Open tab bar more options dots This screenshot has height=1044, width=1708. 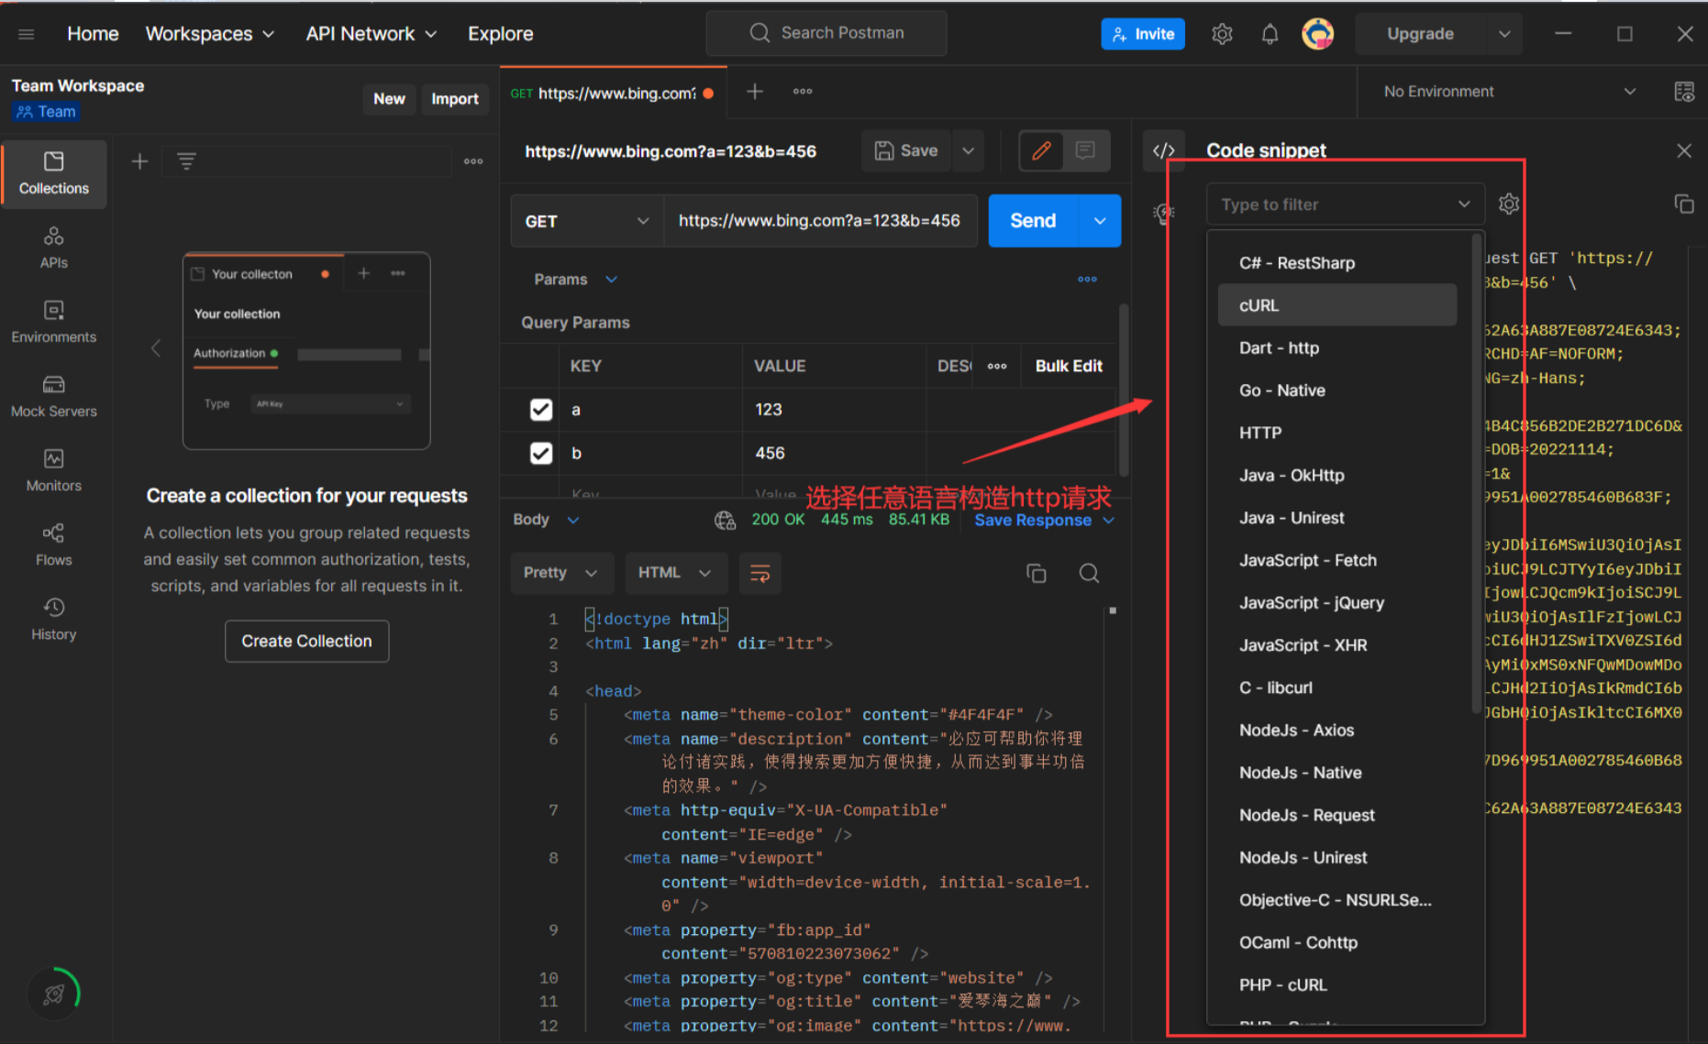point(803,92)
